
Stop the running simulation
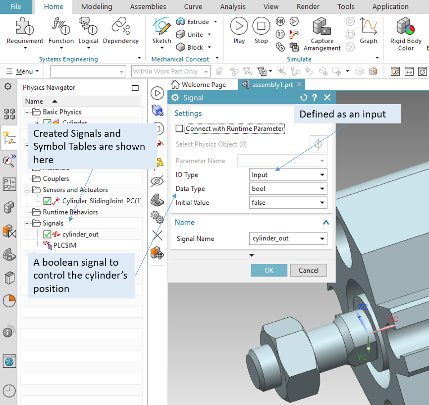(261, 27)
